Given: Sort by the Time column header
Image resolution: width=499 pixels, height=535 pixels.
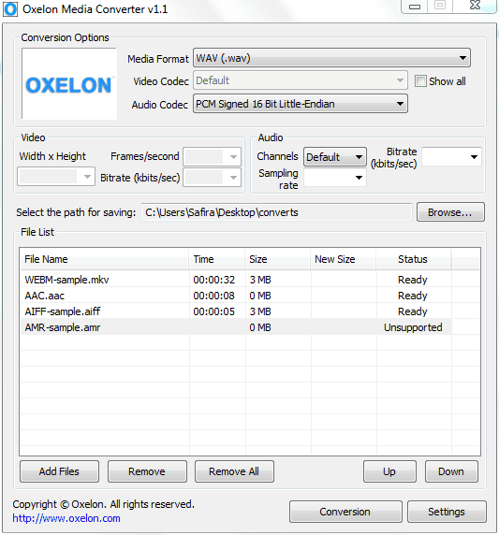Looking at the screenshot, I should pyautogui.click(x=216, y=259).
